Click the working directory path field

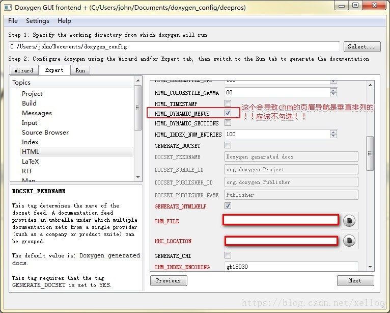(174, 46)
